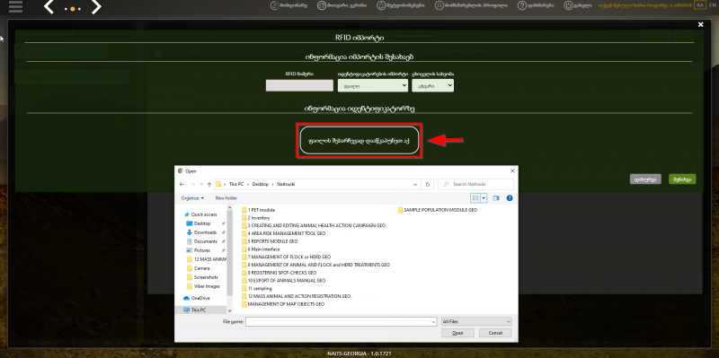719x358 pixels.
Task: Open the user profile icon in header
Action: [x=439, y=5]
